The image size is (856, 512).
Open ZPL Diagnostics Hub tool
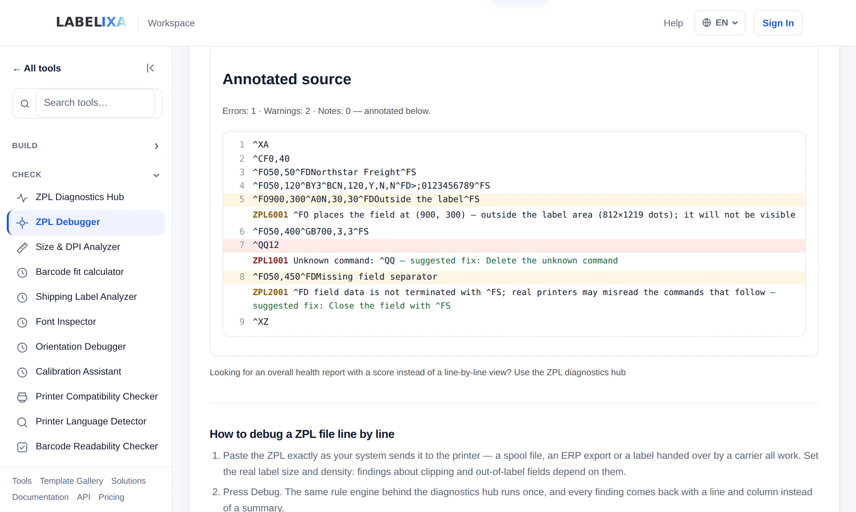(x=86, y=197)
